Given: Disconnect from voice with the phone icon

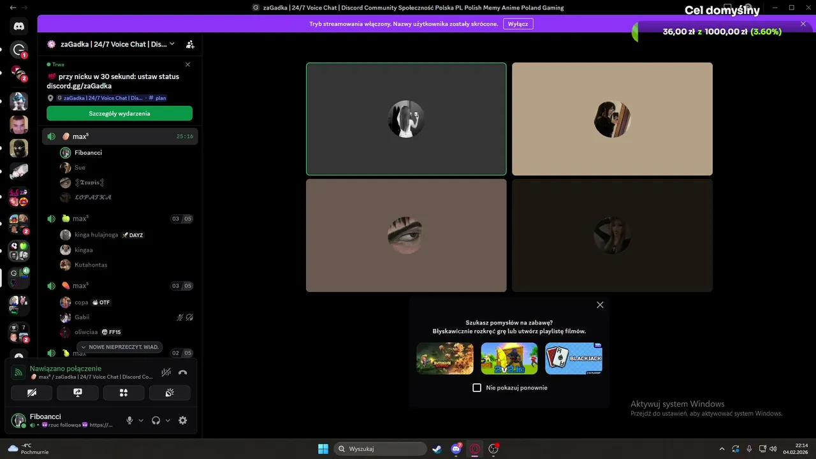Looking at the screenshot, I should point(183,372).
